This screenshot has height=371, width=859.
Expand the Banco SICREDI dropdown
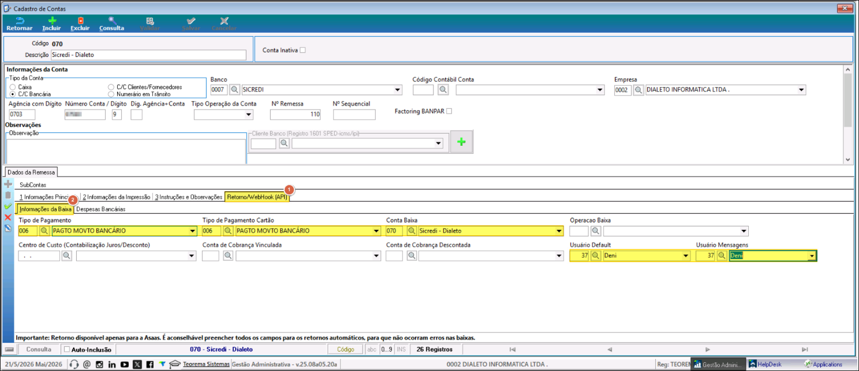coord(397,90)
